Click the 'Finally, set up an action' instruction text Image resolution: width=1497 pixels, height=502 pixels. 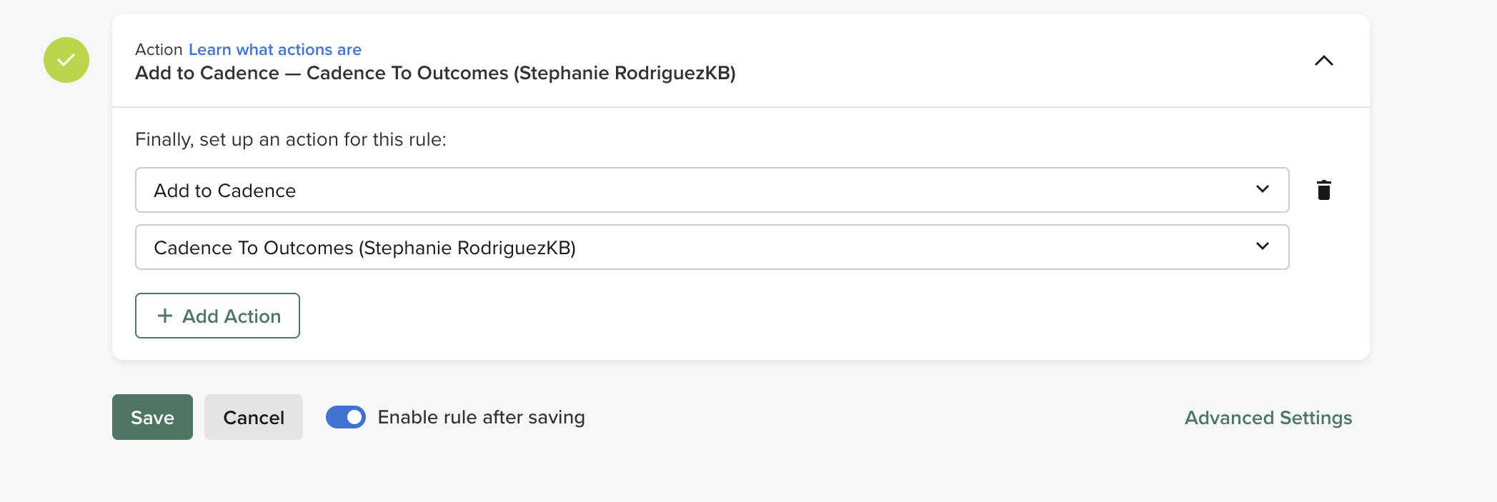290,139
